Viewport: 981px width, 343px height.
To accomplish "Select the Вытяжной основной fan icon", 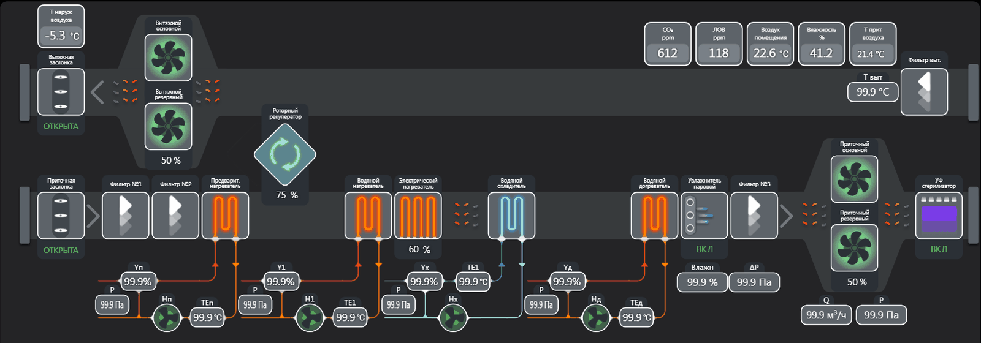I will point(168,58).
